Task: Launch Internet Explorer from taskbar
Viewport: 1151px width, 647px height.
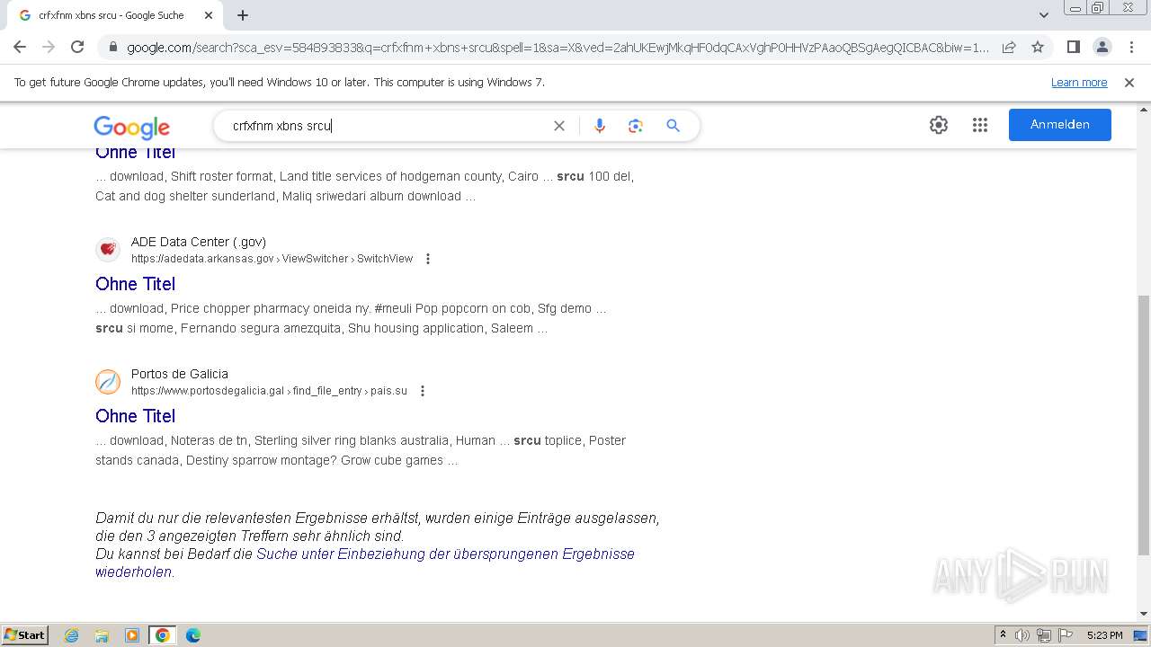Action: 72,635
